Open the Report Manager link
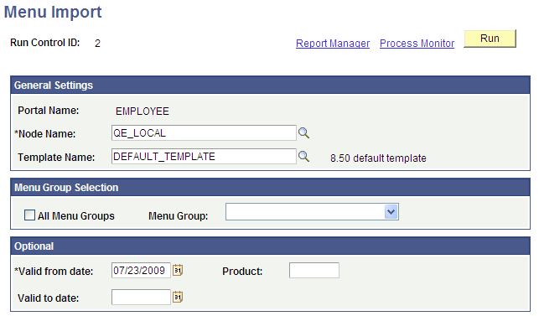Image resolution: width=539 pixels, height=316 pixels. [333, 44]
